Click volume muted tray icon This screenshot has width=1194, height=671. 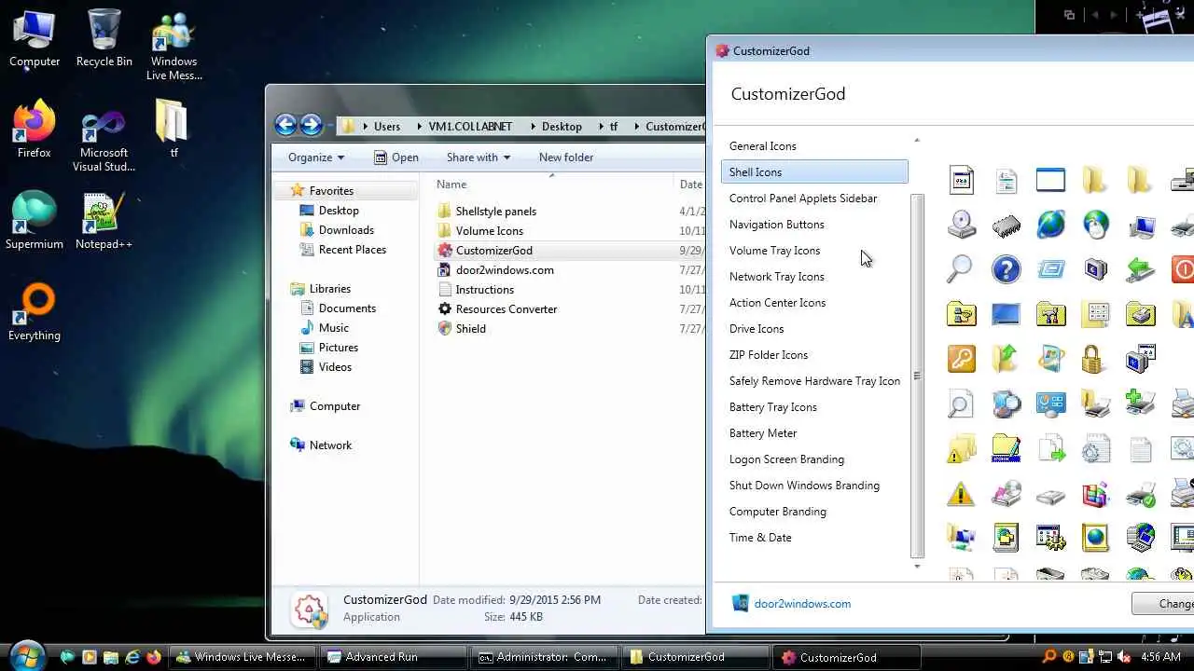click(x=1123, y=657)
